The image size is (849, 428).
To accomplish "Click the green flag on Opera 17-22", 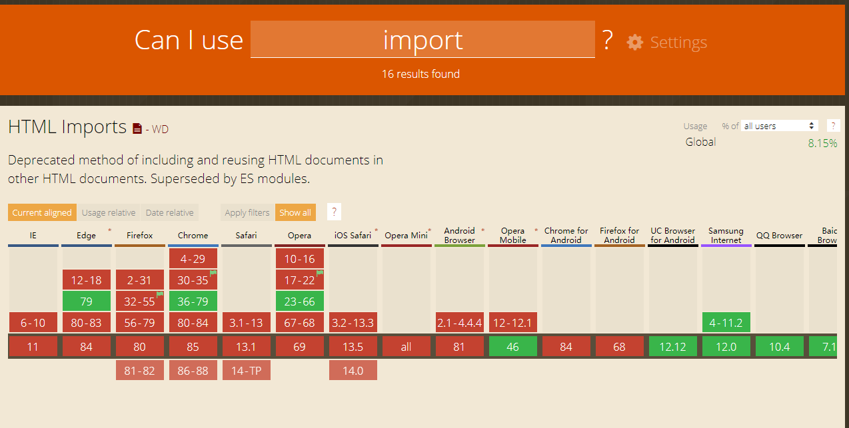I will click(x=320, y=273).
